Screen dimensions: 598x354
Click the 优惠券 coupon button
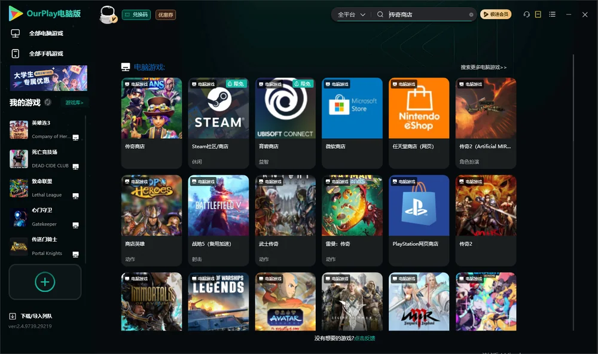pyautogui.click(x=166, y=15)
